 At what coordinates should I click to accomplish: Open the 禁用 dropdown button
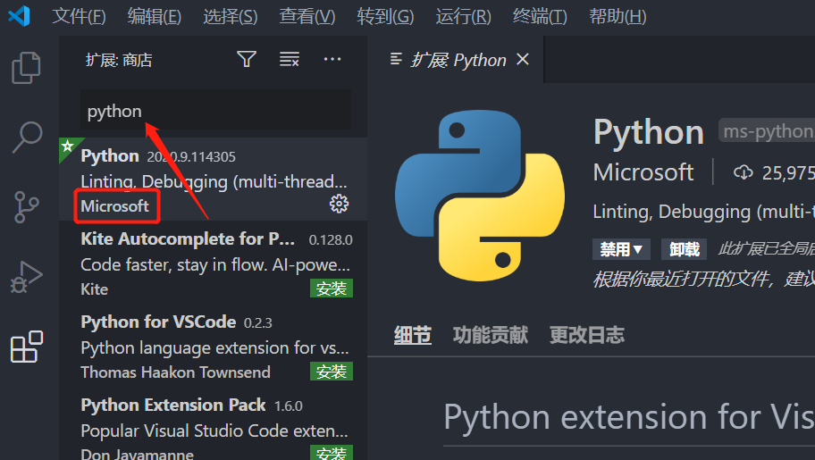tap(620, 249)
